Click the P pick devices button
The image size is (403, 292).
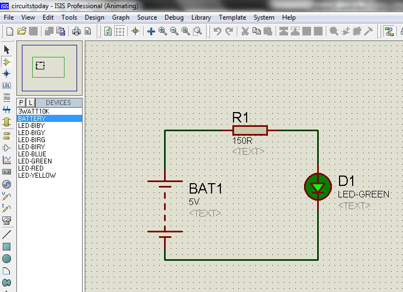point(21,103)
